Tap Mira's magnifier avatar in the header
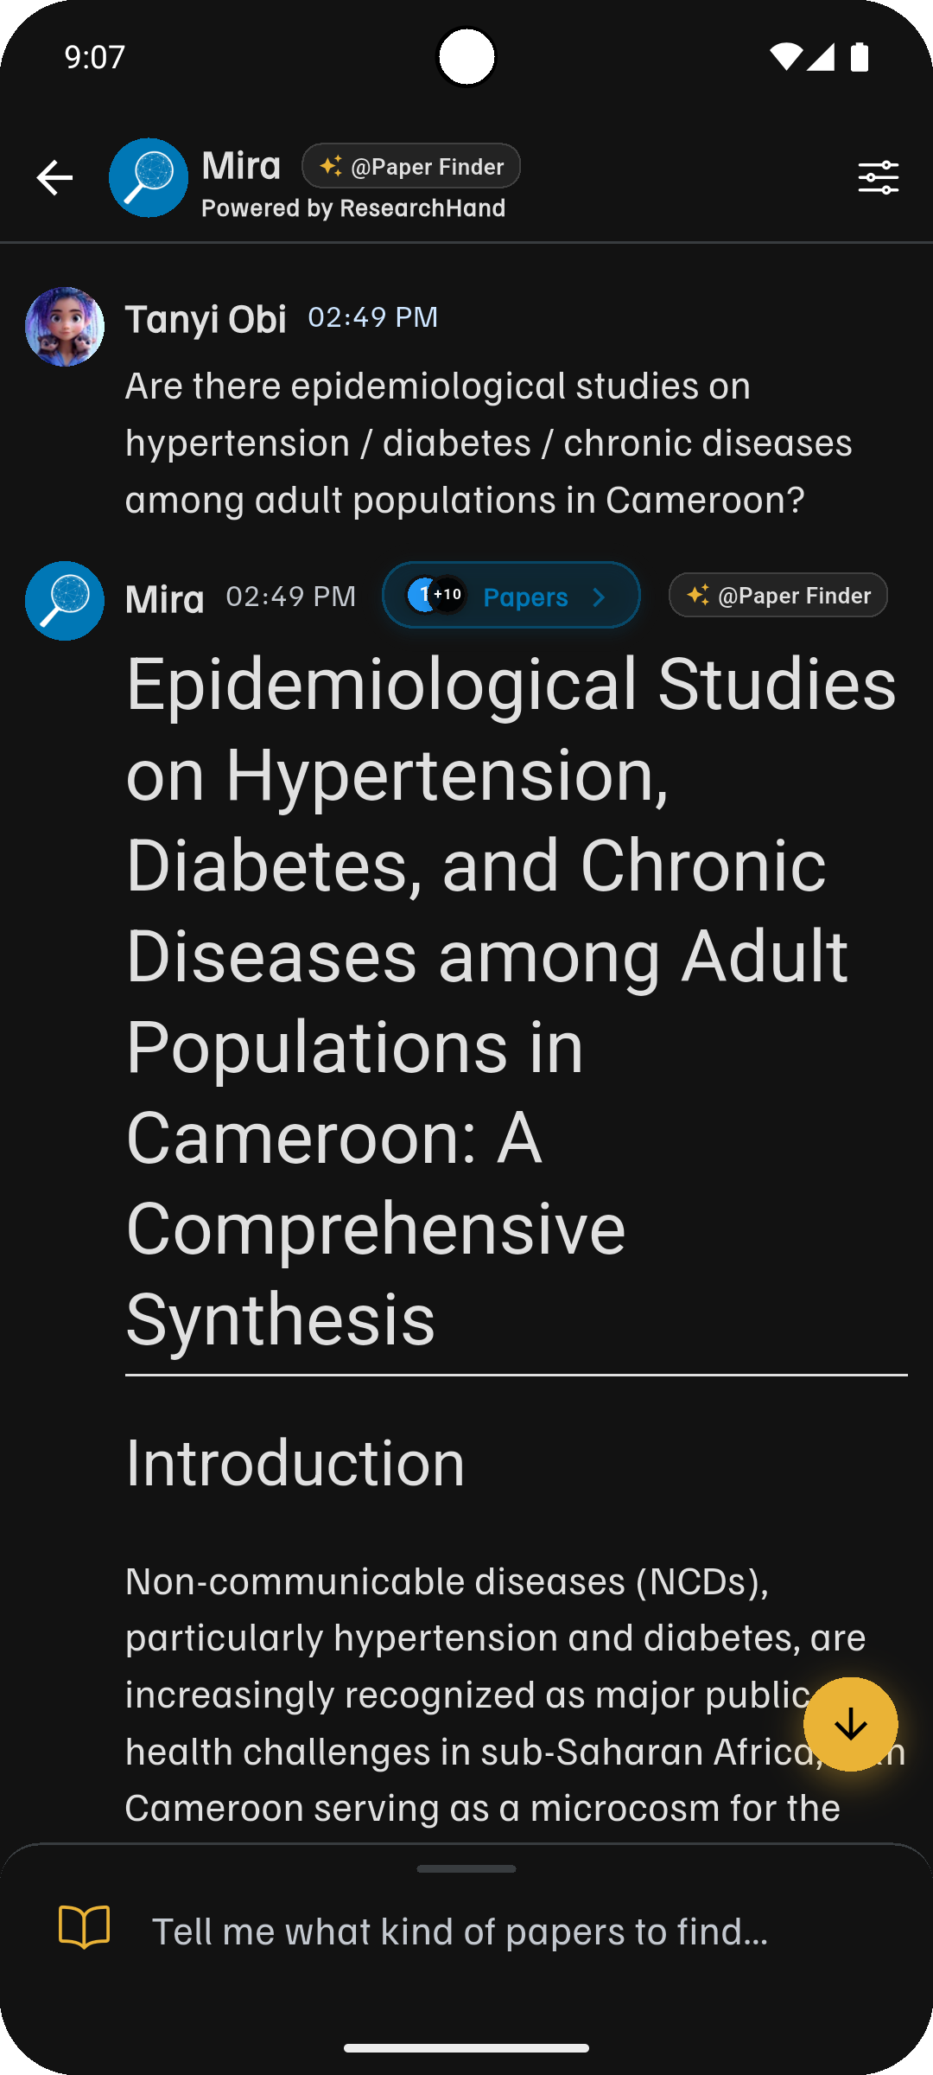 149,178
